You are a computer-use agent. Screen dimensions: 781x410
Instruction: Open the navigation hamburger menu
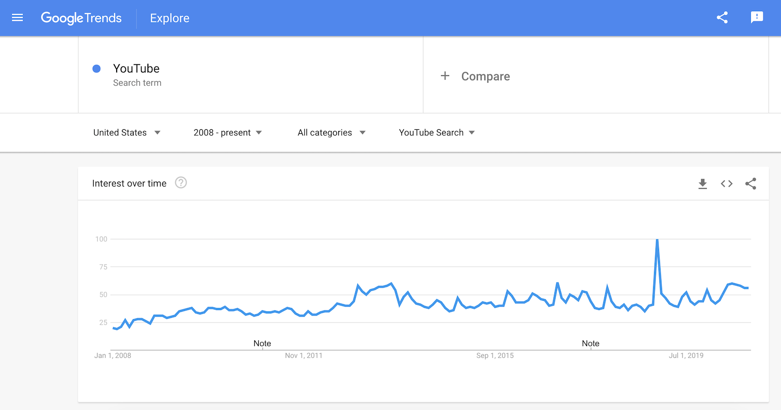coord(17,18)
